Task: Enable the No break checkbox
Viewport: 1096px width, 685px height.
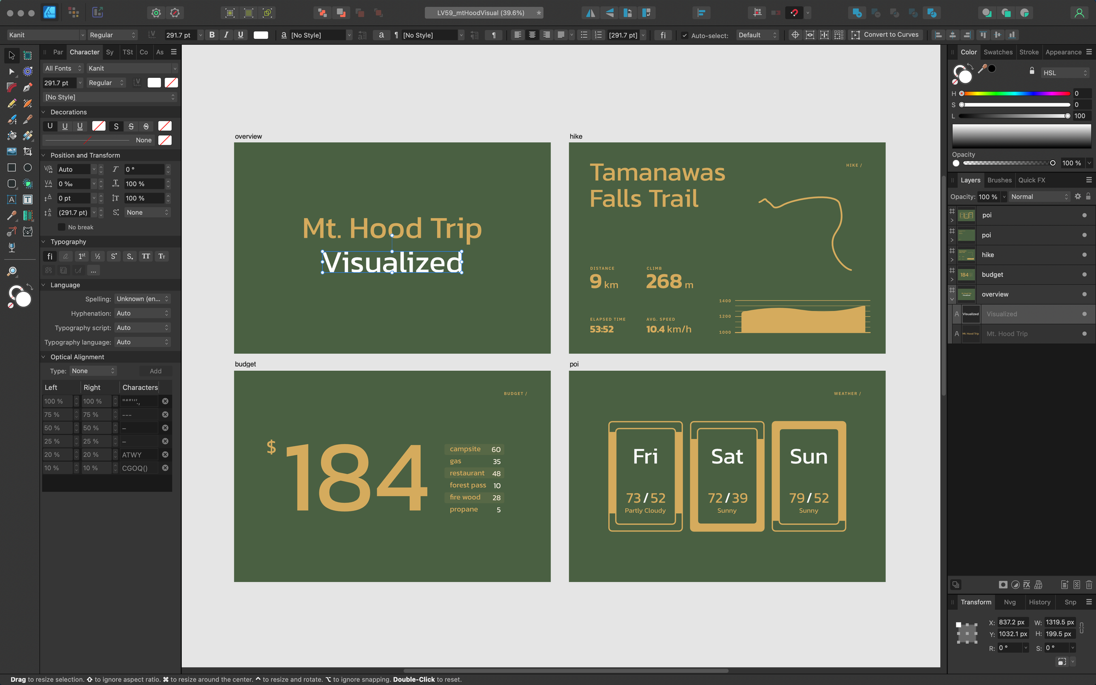Action: [61, 227]
